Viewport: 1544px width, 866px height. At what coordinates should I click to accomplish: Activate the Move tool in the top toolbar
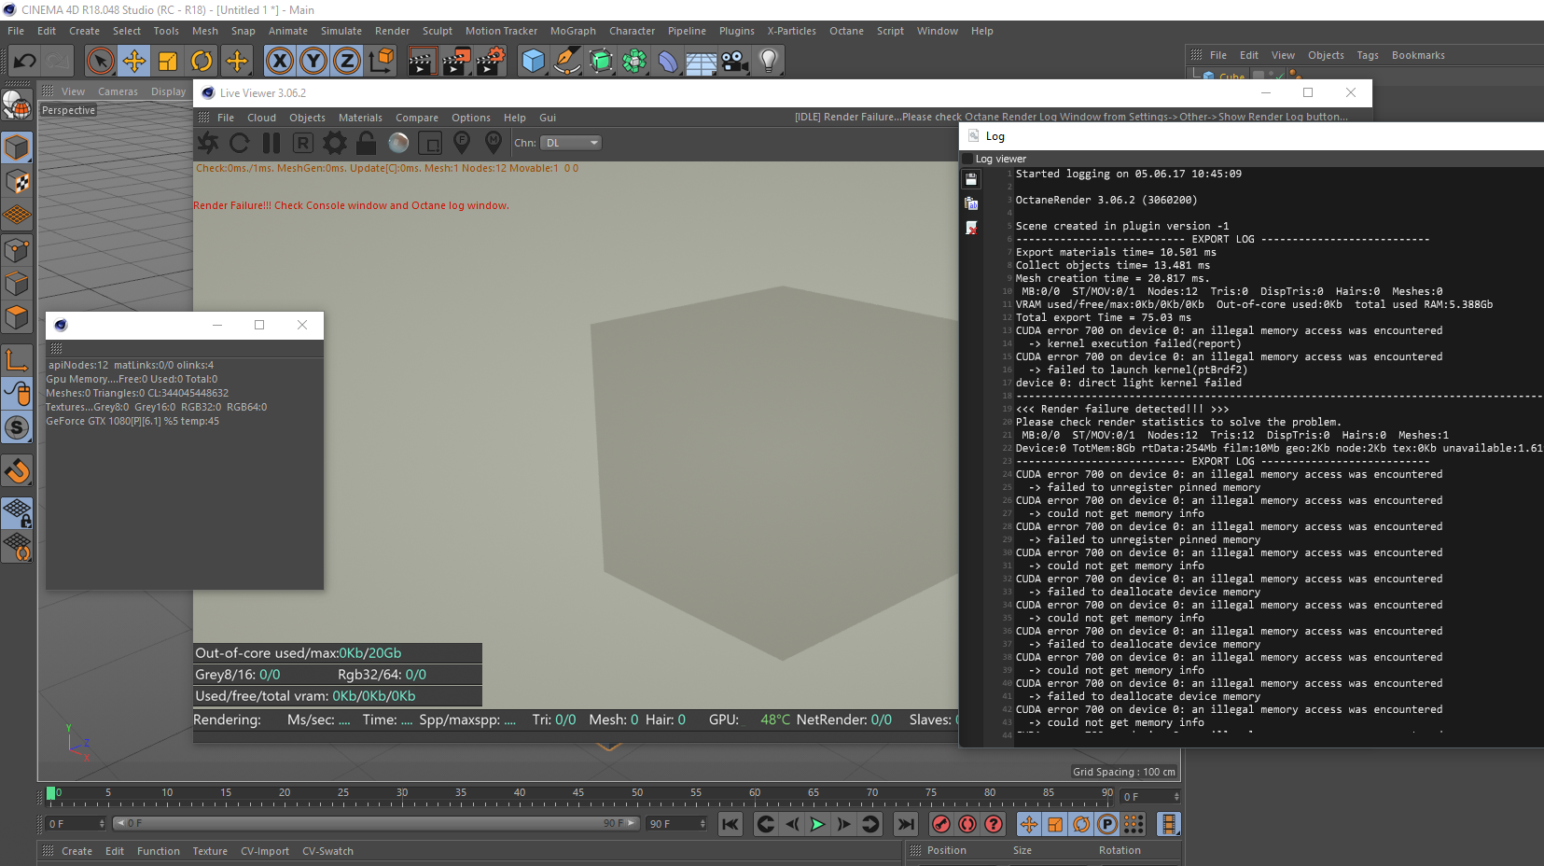coord(134,62)
